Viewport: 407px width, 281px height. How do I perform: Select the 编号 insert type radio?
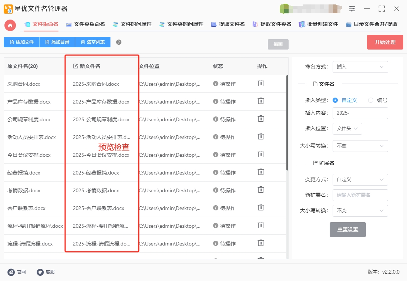[x=371, y=100]
